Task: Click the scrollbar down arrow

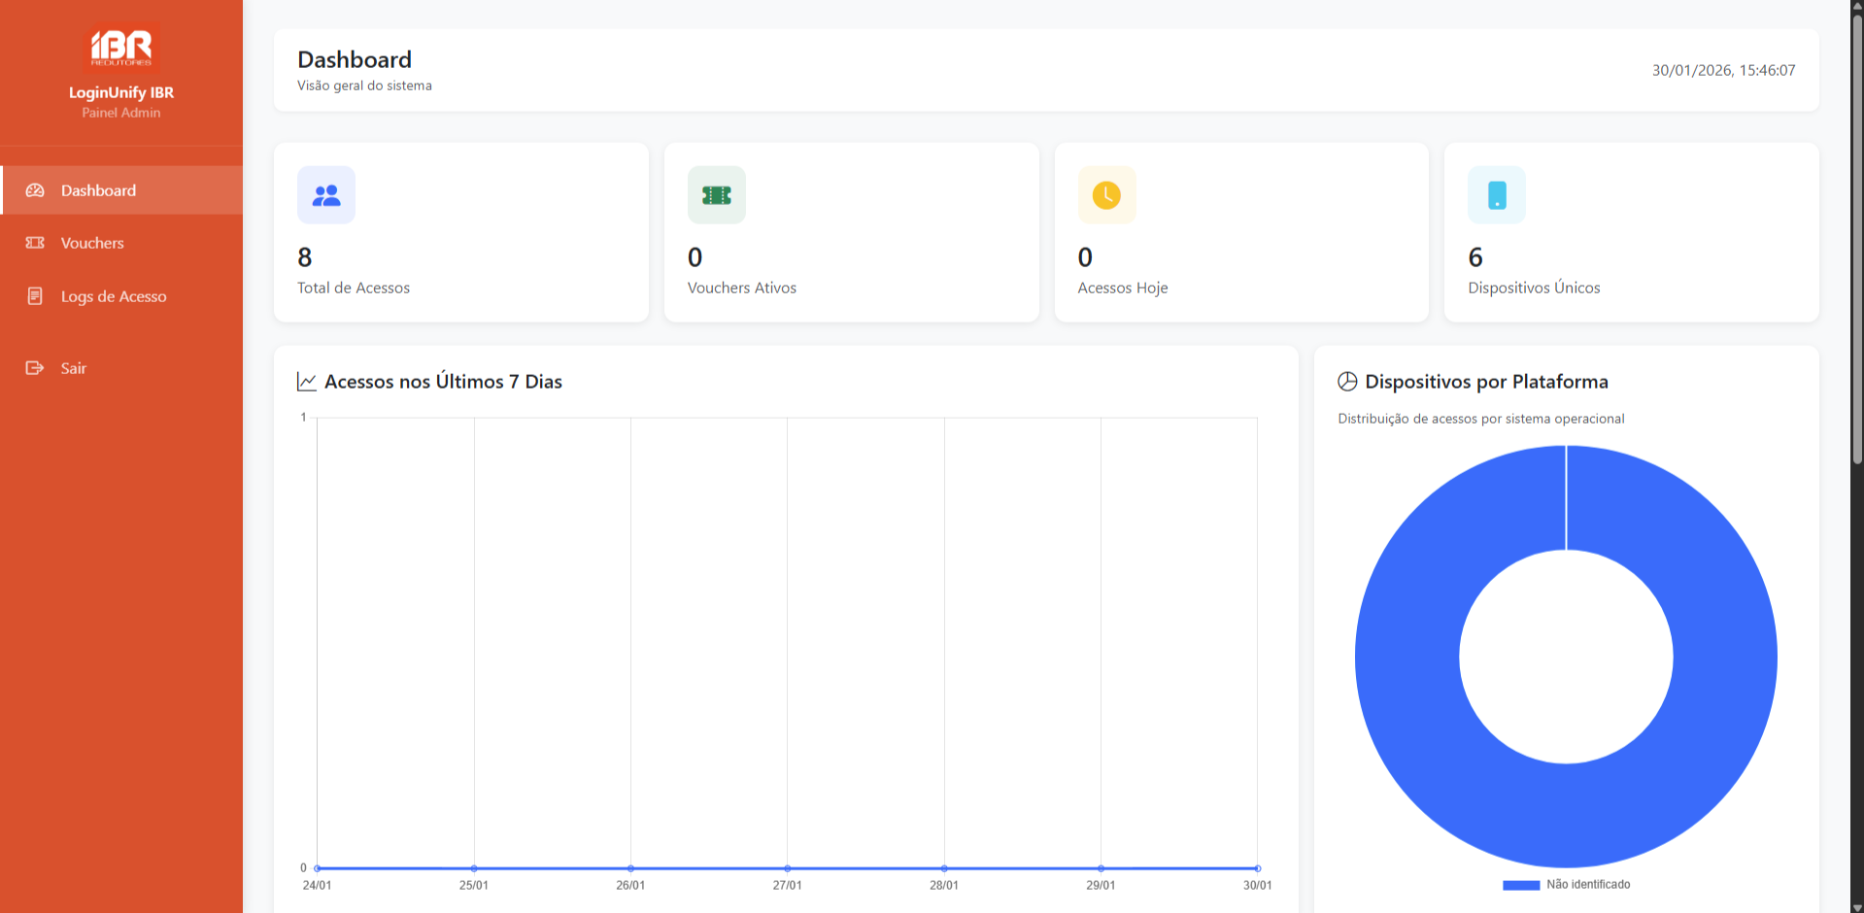Action: click(1856, 907)
